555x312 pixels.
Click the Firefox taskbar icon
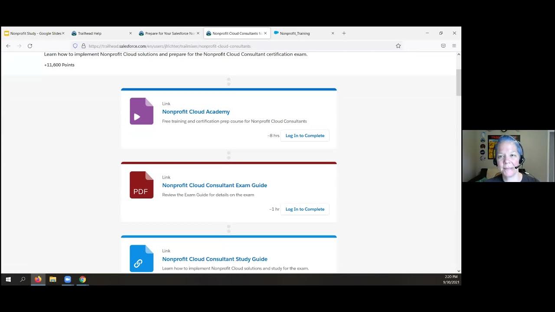(x=38, y=279)
